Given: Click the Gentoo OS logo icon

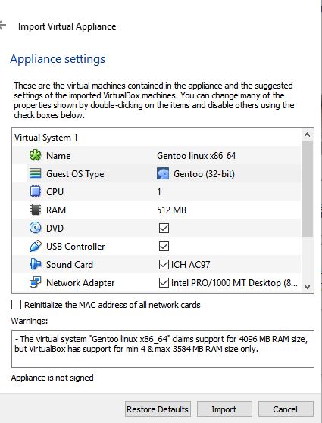Looking at the screenshot, I should coord(163,173).
